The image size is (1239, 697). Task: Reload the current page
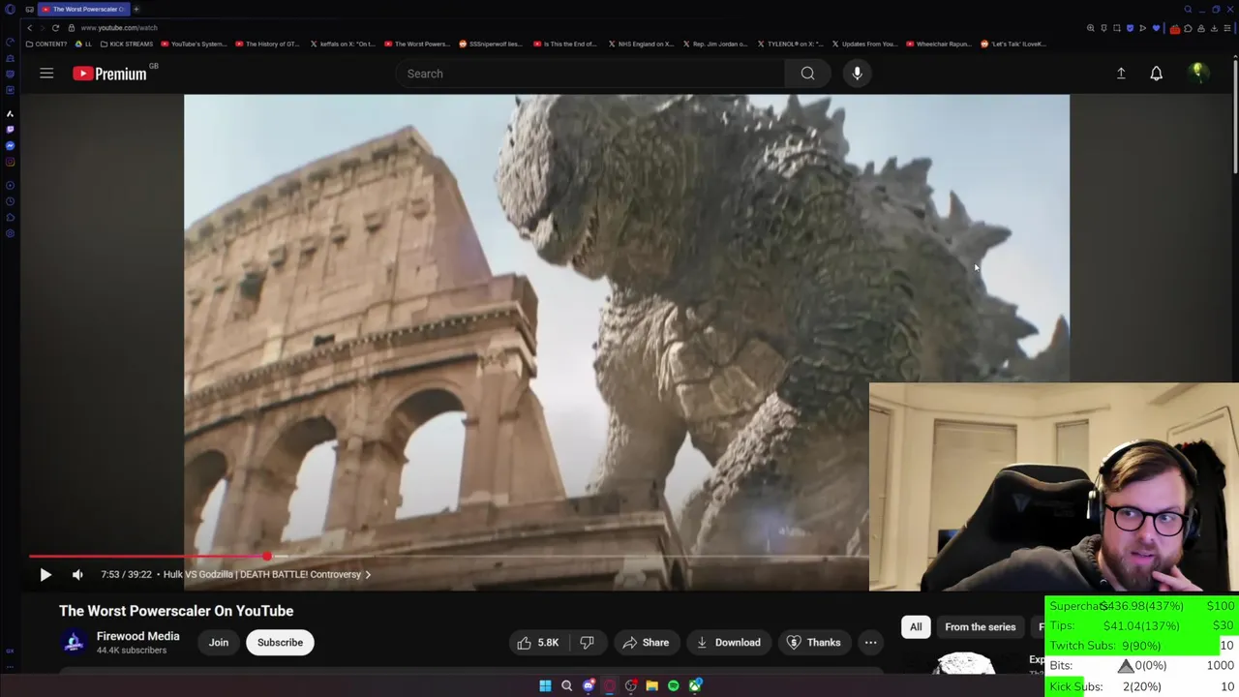click(55, 28)
